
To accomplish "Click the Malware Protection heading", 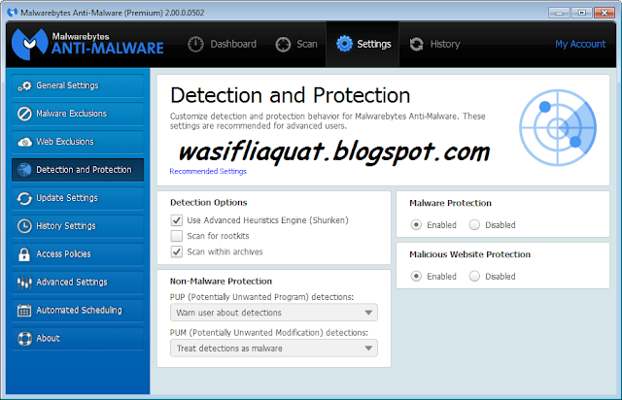I will [450, 203].
